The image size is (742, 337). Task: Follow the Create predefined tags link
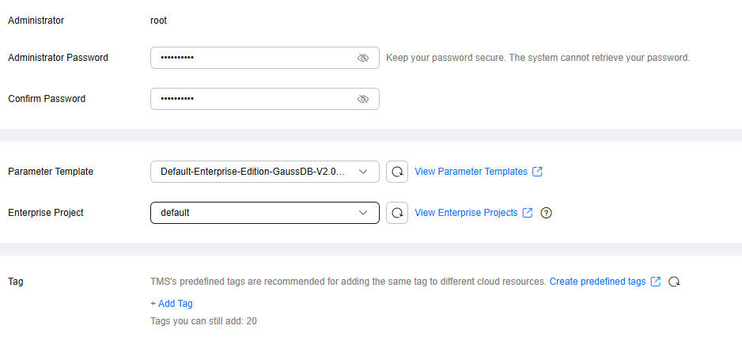[x=597, y=282]
